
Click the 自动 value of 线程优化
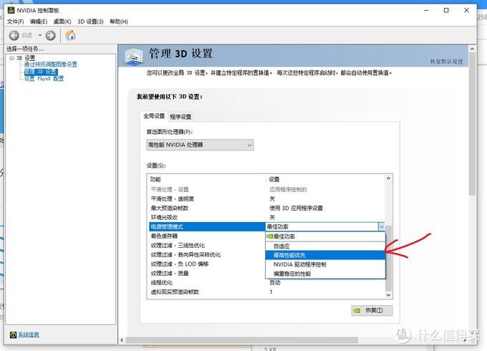275,283
